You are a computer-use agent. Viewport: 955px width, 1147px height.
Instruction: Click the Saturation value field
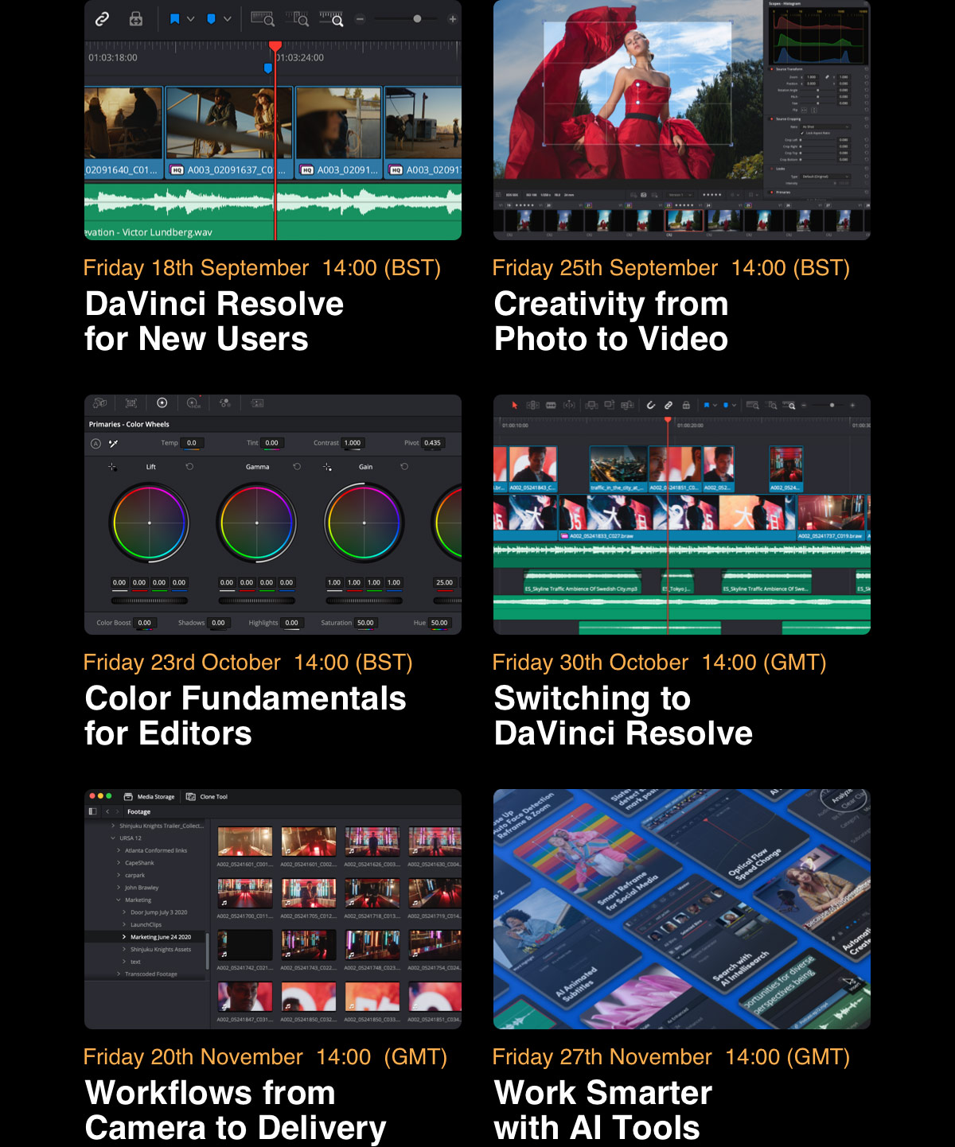[366, 623]
